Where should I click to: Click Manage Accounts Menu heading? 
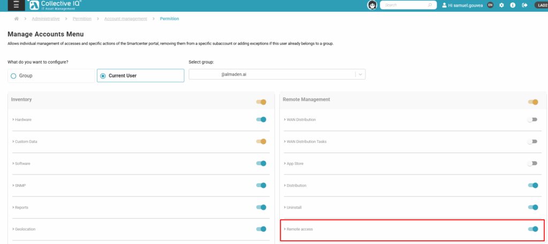coord(45,34)
